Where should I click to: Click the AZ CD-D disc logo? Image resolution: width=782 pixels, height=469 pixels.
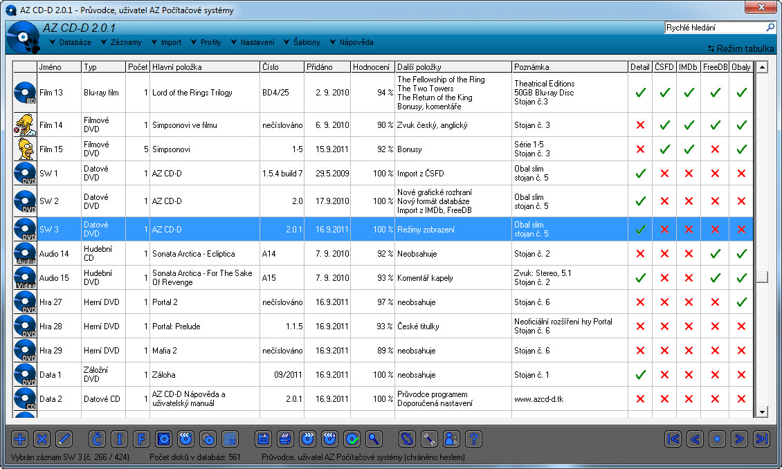(x=24, y=37)
